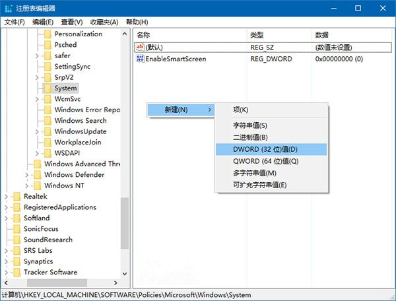
Task: Expand the safer tree node
Action: pos(37,55)
